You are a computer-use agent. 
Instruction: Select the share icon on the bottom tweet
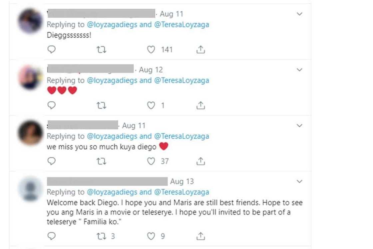pos(200,236)
